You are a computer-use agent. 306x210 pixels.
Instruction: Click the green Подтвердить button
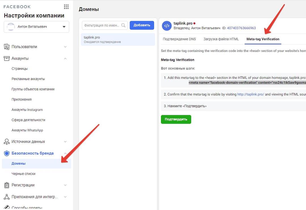pyautogui.click(x=176, y=119)
